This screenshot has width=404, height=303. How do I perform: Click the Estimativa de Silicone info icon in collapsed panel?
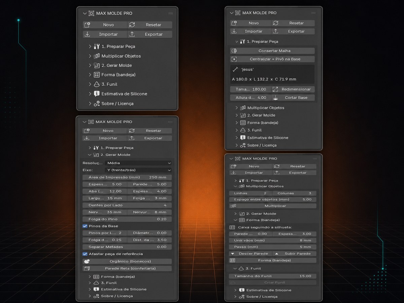[97, 94]
